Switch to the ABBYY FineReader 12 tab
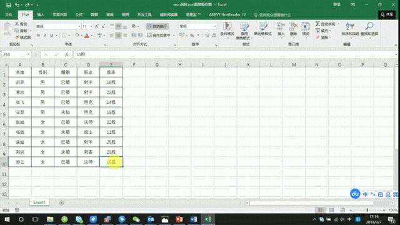The height and width of the screenshot is (225, 400). [227, 15]
